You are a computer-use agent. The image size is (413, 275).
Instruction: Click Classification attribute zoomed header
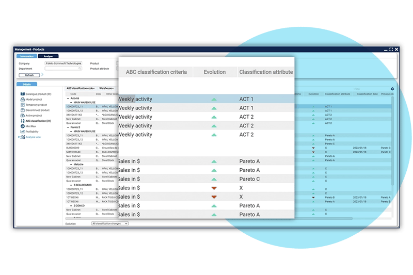[x=266, y=72]
